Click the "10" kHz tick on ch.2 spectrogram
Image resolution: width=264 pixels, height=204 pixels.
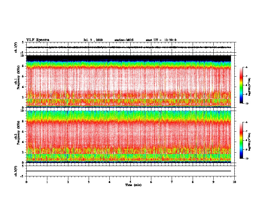[x=22, y=111]
